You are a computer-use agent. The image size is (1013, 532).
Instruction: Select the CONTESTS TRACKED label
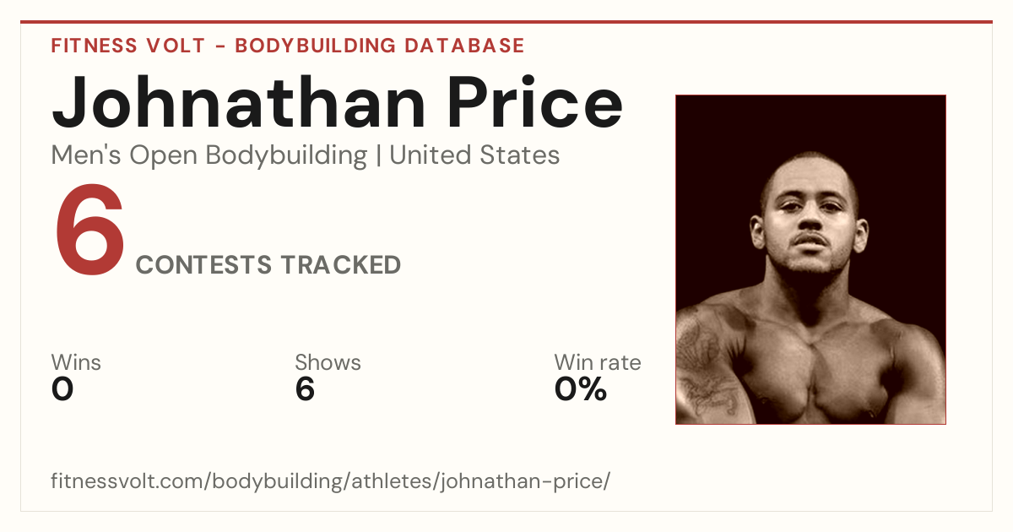click(x=268, y=265)
